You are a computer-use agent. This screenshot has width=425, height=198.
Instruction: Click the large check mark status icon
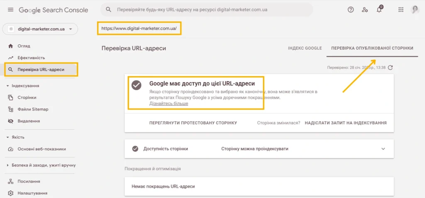point(136,85)
